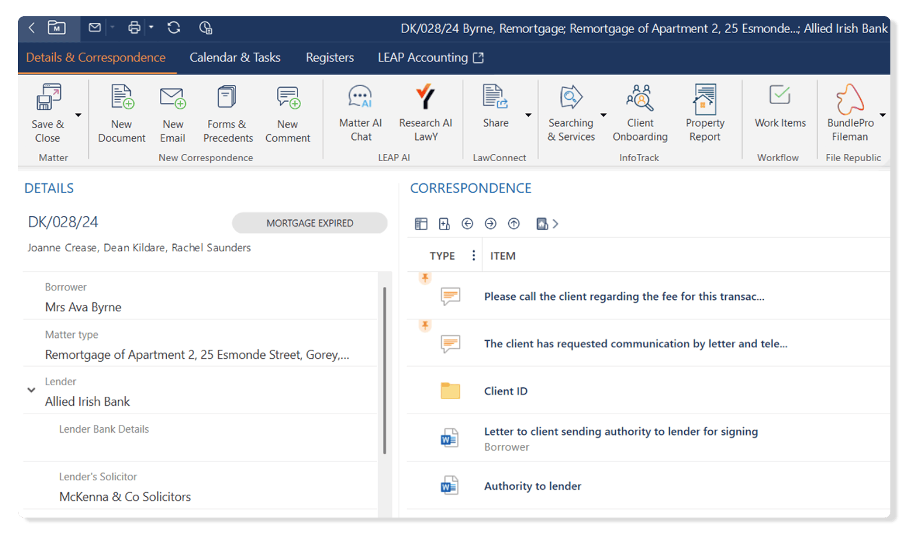Open the Registers tab
The height and width of the screenshot is (541, 912).
[330, 58]
